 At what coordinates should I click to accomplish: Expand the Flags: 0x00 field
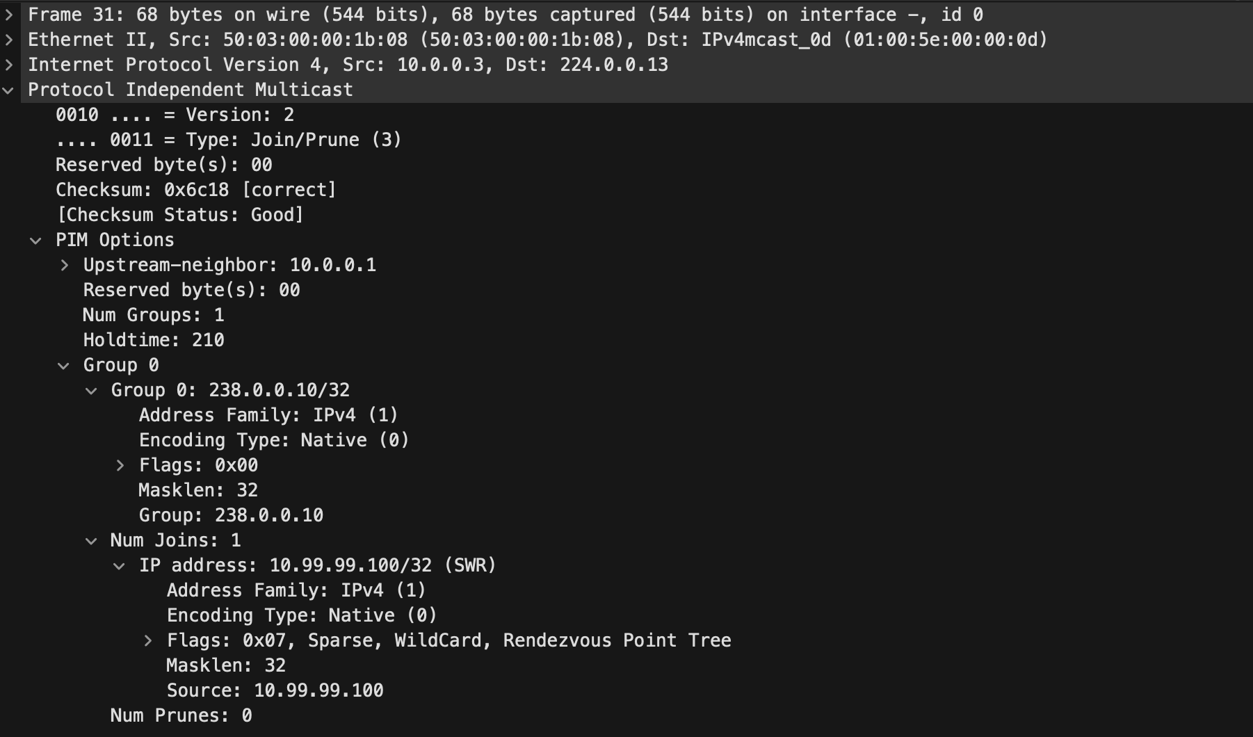[120, 465]
